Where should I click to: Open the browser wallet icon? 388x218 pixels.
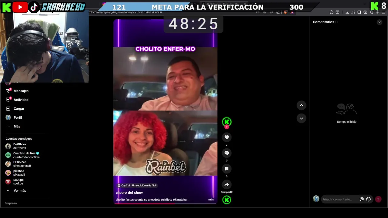tap(365, 12)
